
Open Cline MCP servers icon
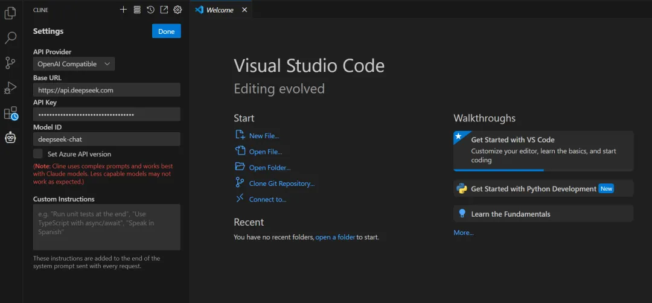[137, 10]
